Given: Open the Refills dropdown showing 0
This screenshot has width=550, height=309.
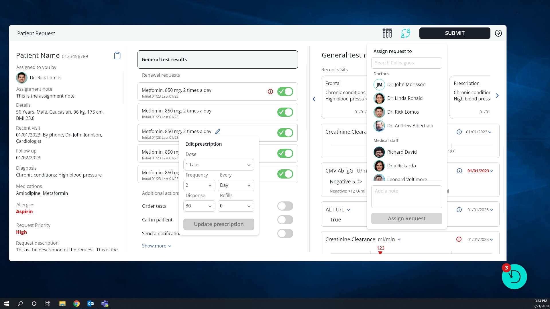Looking at the screenshot, I should 236,206.
